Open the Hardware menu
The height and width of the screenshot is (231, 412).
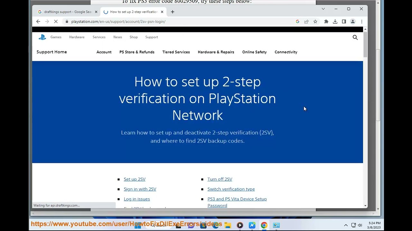click(x=77, y=37)
